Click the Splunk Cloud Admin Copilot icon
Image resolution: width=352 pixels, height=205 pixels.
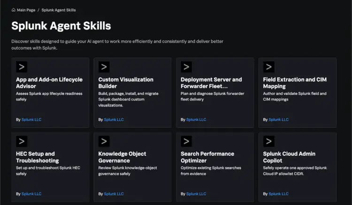[269, 141]
